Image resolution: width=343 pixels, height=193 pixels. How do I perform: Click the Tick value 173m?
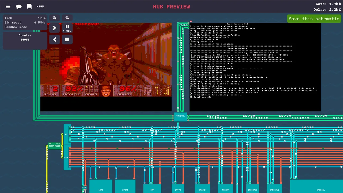[x=42, y=18]
